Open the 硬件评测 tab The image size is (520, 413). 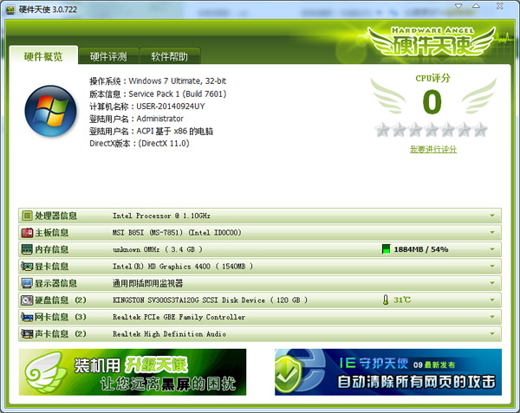click(x=108, y=56)
